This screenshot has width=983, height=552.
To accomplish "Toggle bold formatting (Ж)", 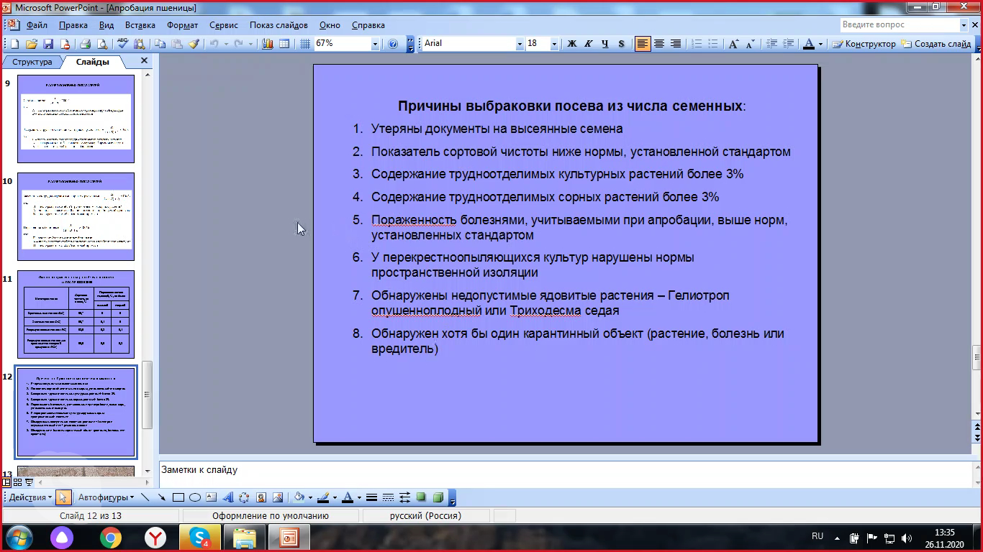I will 572,44.
